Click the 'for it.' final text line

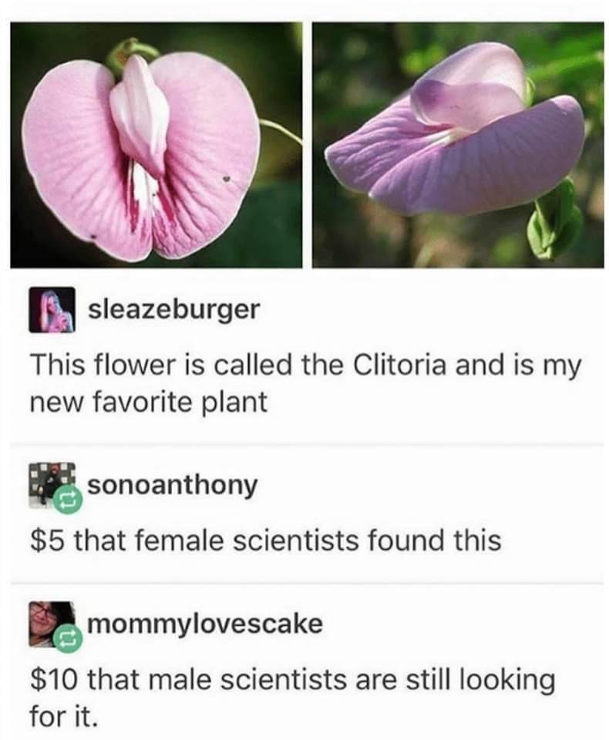click(x=64, y=716)
